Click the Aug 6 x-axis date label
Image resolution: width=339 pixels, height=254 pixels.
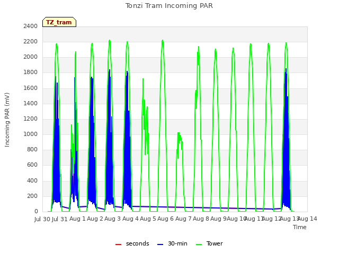click(x=166, y=219)
